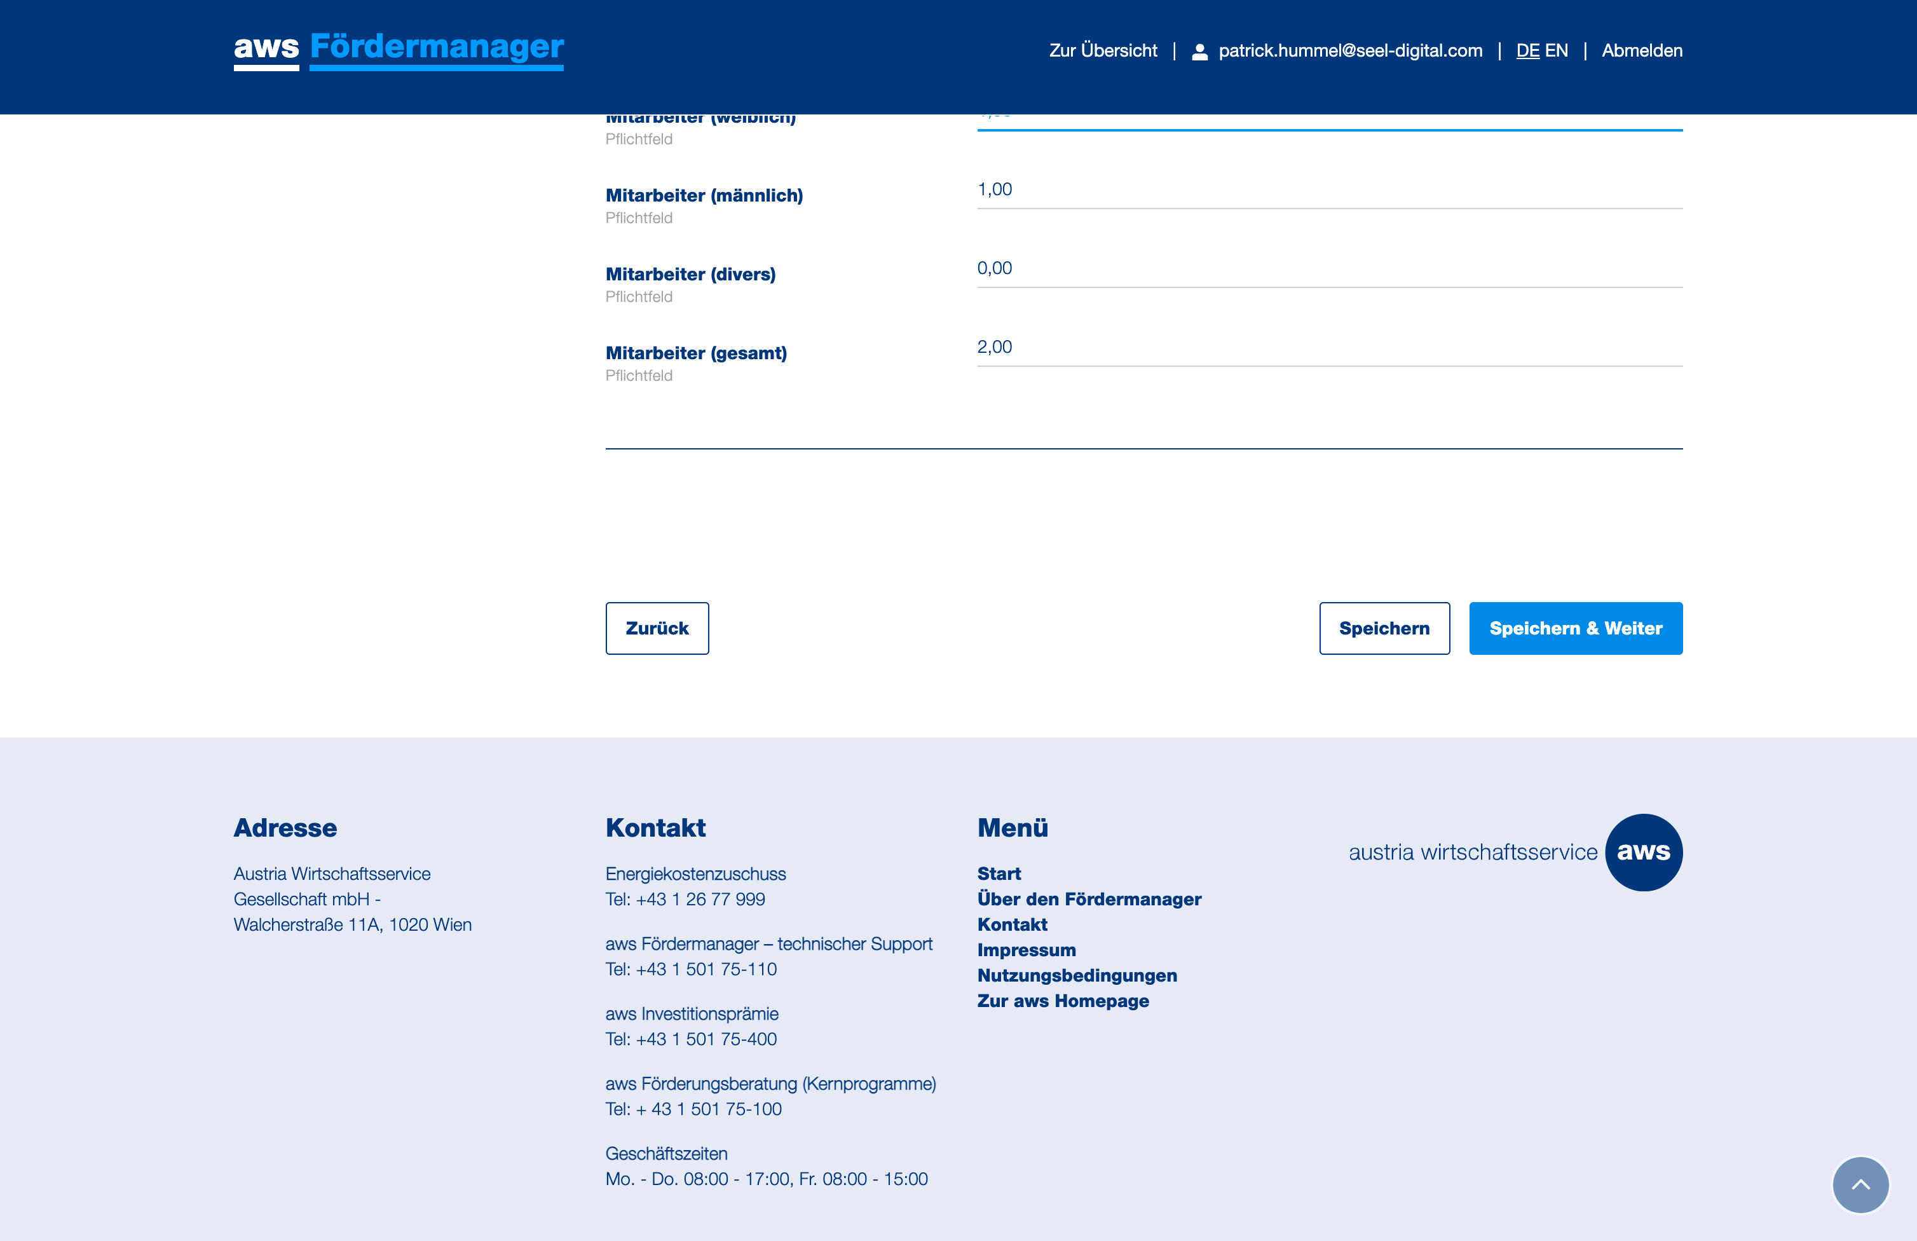Click the Walcherstraße 11A, 1020 Wien address

click(353, 924)
